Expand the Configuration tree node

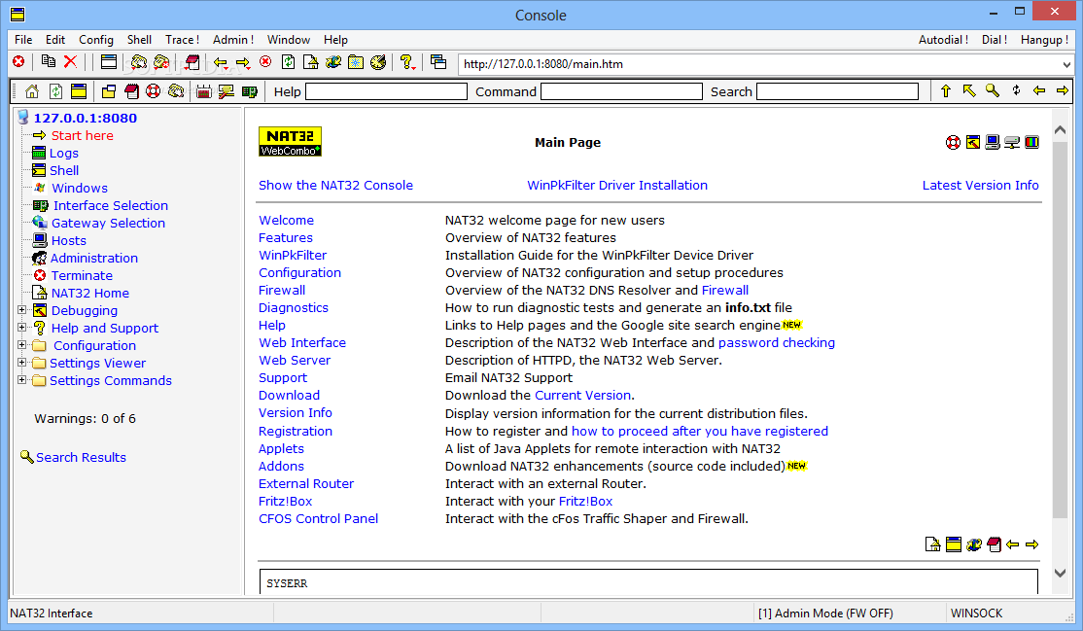22,345
